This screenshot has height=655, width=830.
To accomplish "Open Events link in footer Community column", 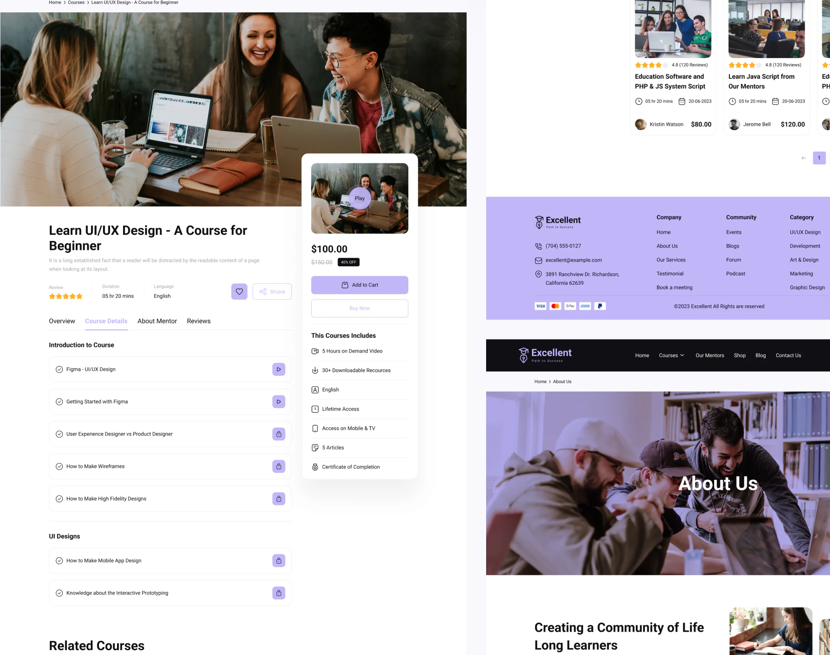I will 734,232.
